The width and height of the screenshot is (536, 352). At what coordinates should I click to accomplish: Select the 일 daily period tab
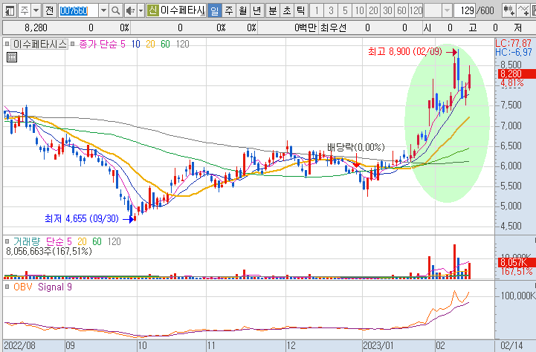click(x=214, y=10)
